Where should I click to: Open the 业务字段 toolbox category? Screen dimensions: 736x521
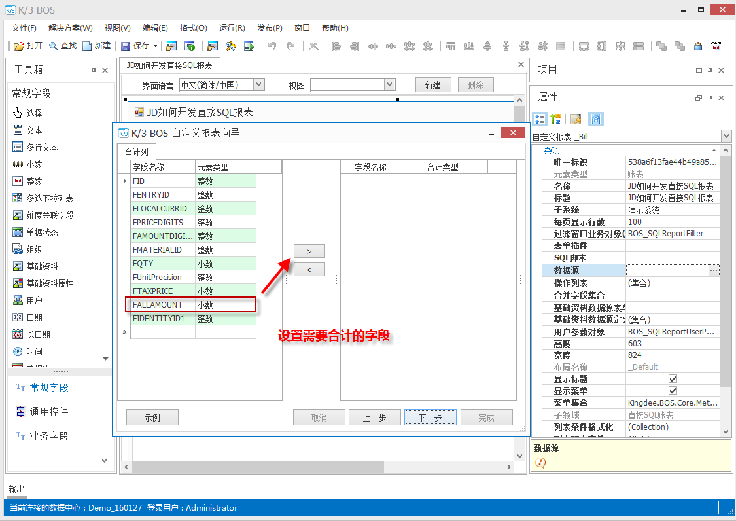pyautogui.click(x=43, y=436)
